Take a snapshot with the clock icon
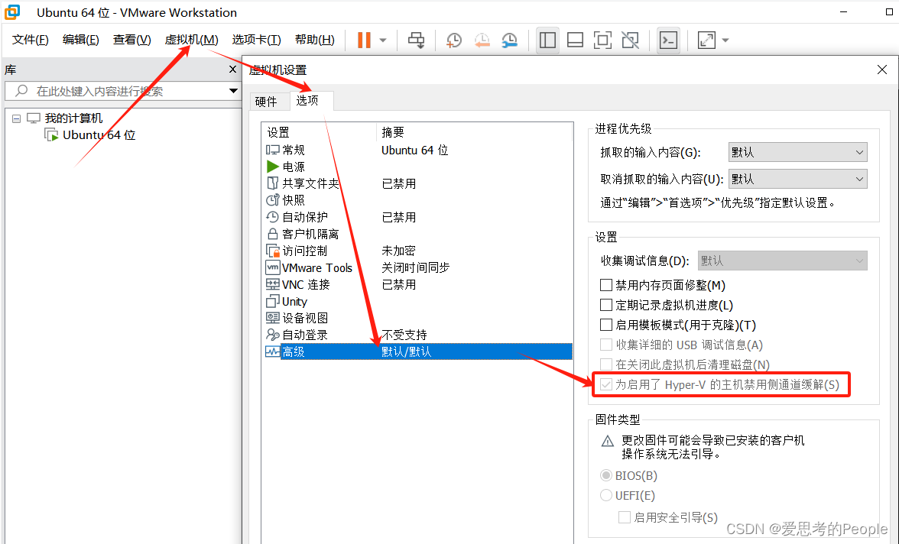 (453, 40)
